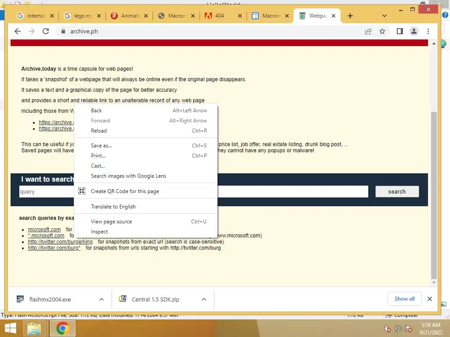Open the twitter.com/burg* example link
The image size is (450, 337).
click(x=54, y=248)
